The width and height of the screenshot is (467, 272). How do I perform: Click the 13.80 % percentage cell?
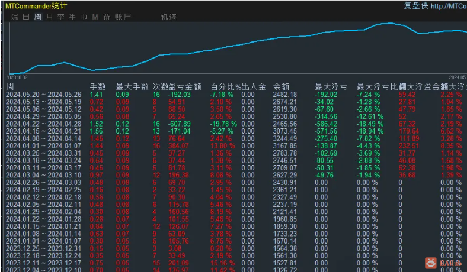pyautogui.click(x=223, y=146)
